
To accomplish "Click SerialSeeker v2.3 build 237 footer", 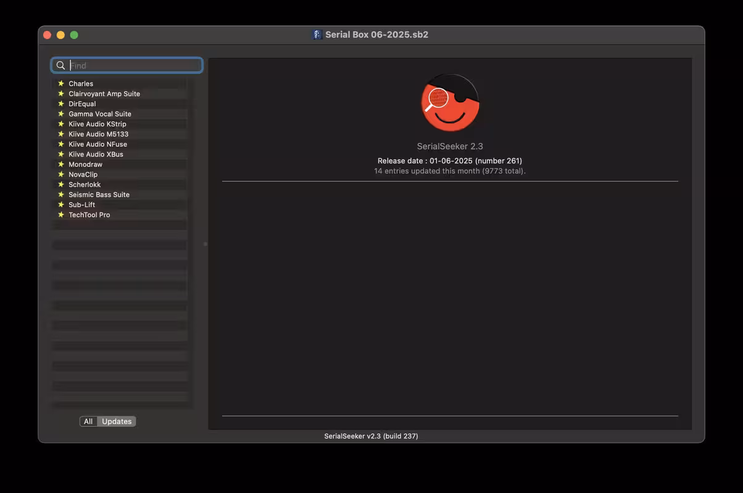I will pos(371,436).
